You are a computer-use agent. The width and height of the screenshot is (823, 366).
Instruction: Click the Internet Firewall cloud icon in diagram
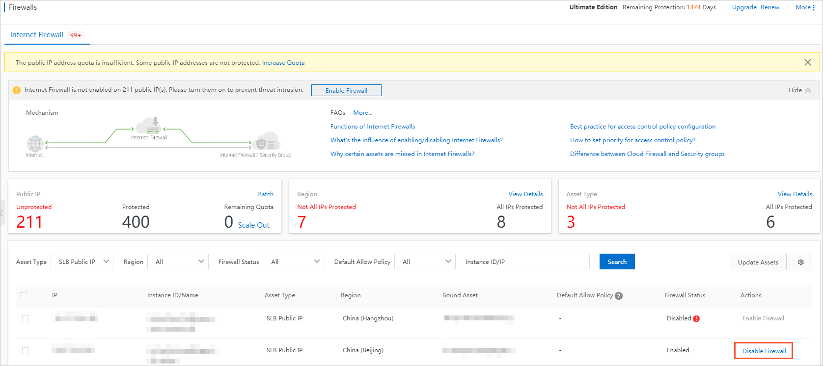pos(148,126)
